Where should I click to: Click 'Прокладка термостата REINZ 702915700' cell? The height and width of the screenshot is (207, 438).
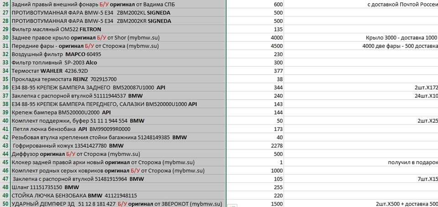click(x=118, y=79)
